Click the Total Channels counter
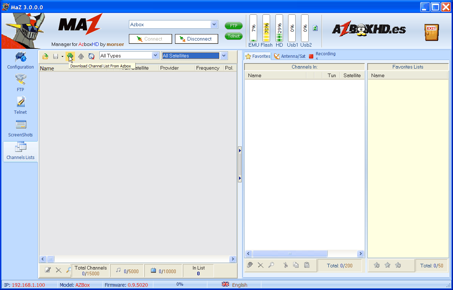The width and height of the screenshot is (453, 290). coord(91,271)
